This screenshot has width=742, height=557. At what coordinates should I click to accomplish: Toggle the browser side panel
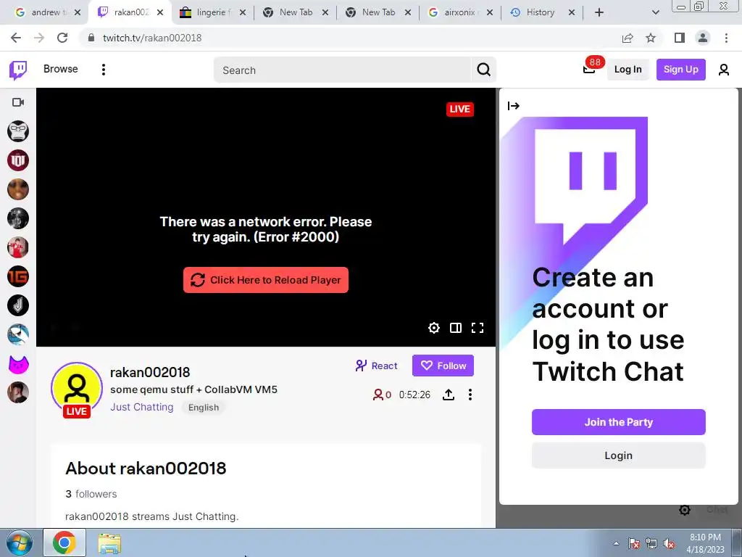pyautogui.click(x=680, y=38)
